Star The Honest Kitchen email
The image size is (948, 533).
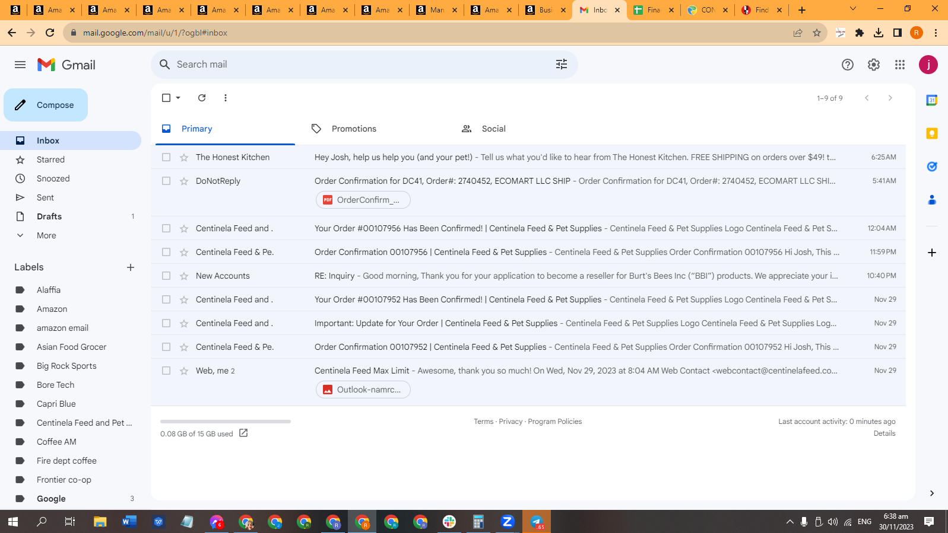coord(184,157)
